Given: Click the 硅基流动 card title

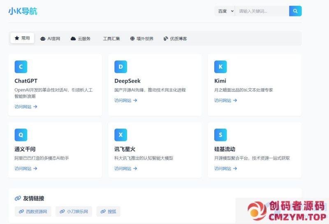Looking at the screenshot, I should (225, 149).
